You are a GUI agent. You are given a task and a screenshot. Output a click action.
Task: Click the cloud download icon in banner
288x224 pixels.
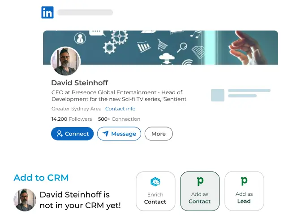click(167, 59)
